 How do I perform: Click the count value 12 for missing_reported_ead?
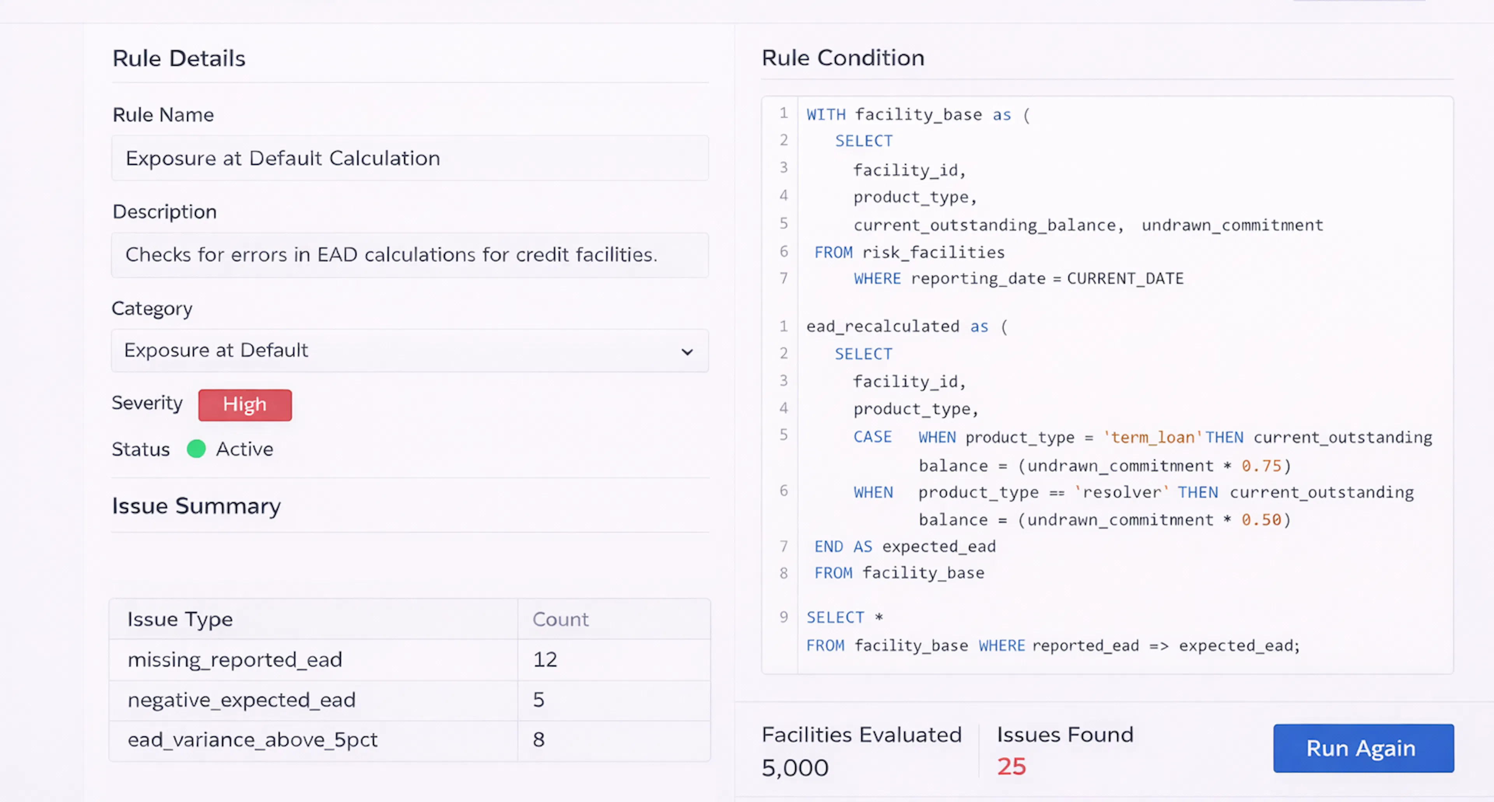pos(544,659)
